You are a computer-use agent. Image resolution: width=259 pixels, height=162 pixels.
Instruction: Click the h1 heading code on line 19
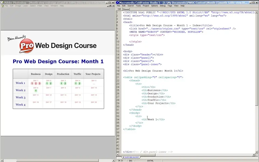click(x=153, y=71)
